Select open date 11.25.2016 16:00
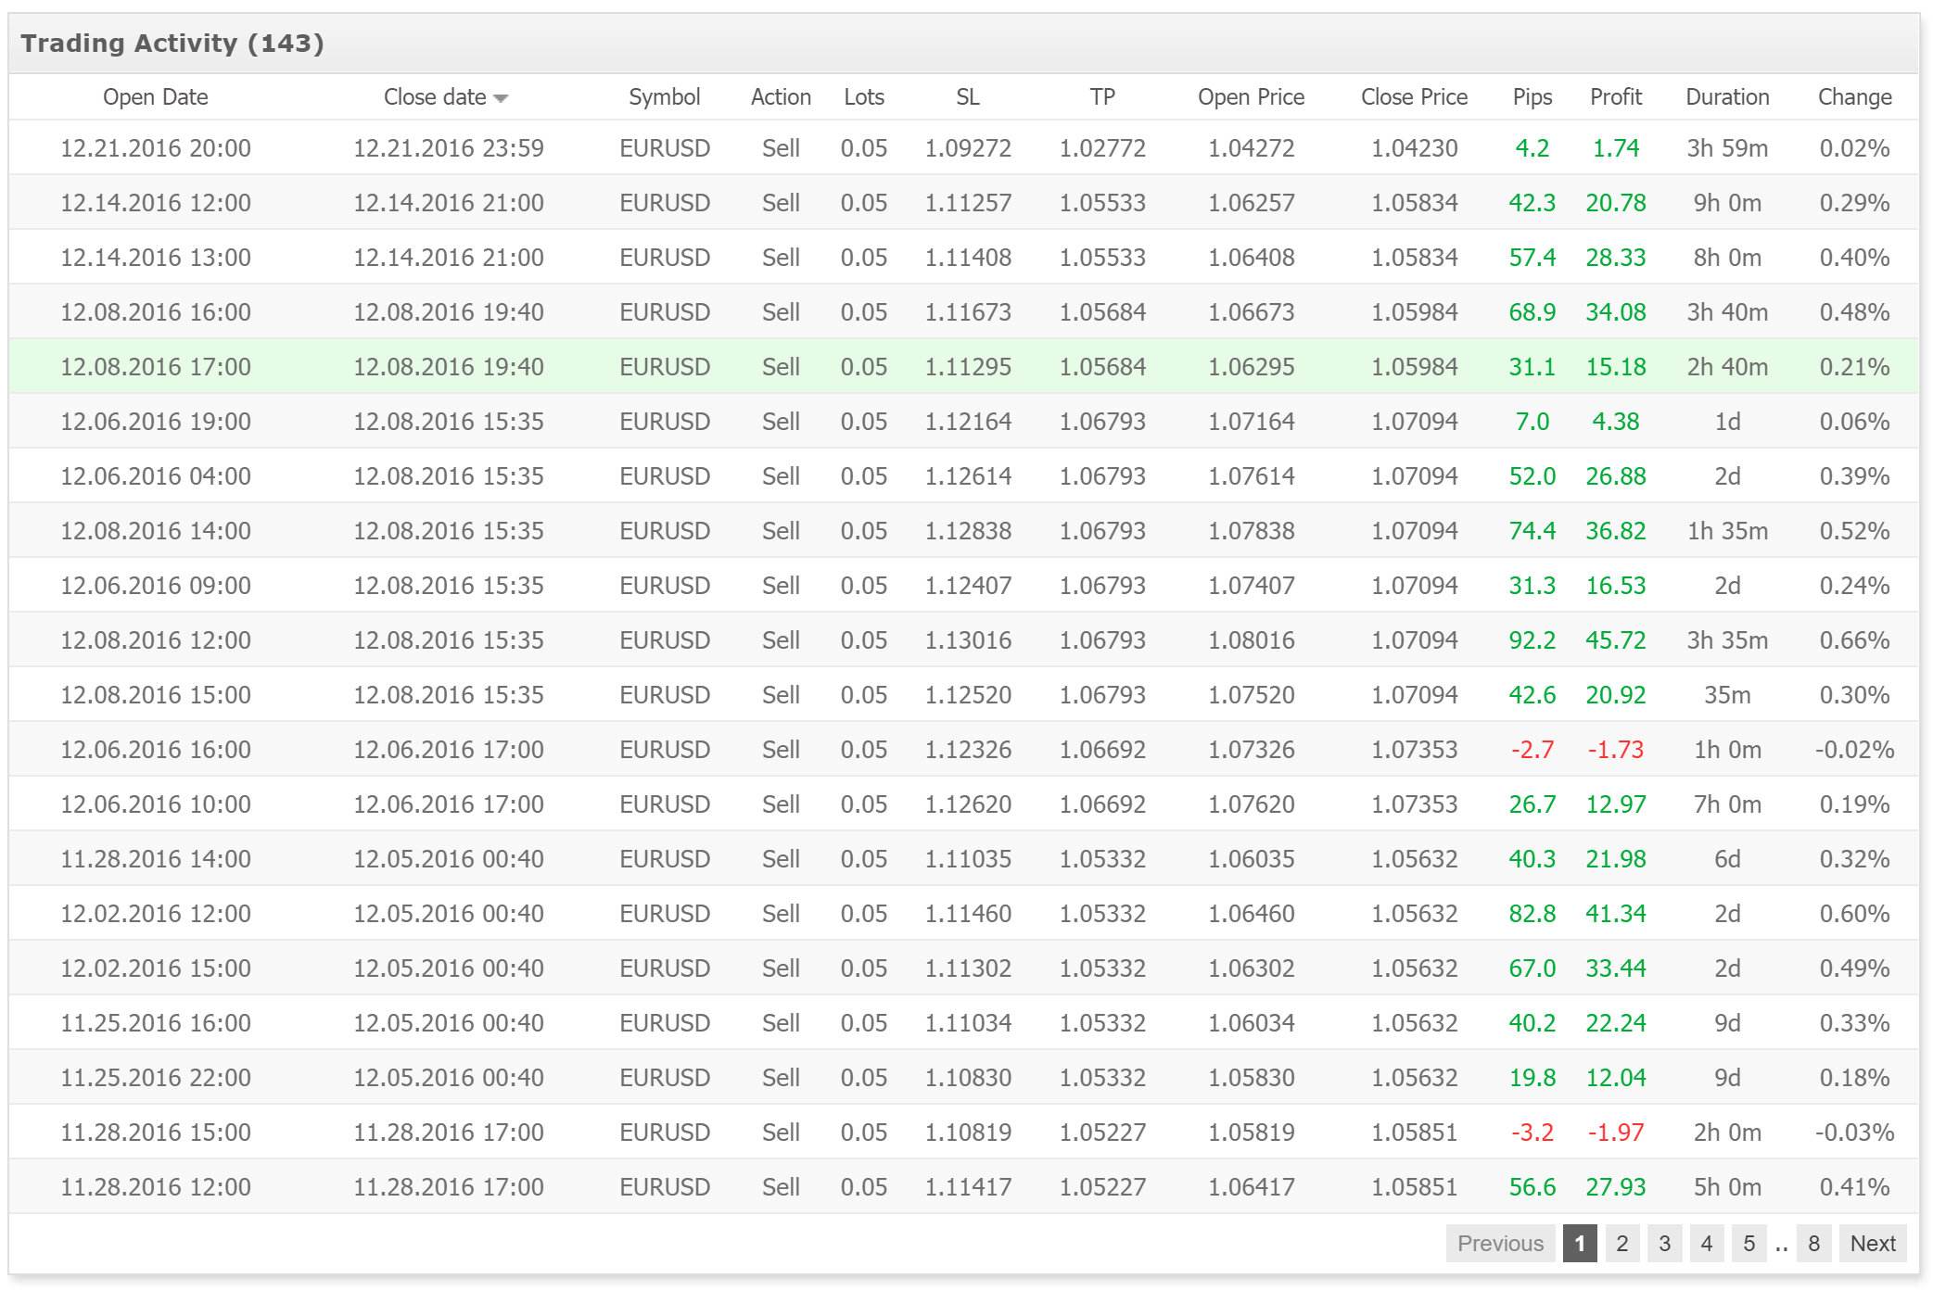This screenshot has height=1291, width=1933. [x=156, y=1023]
